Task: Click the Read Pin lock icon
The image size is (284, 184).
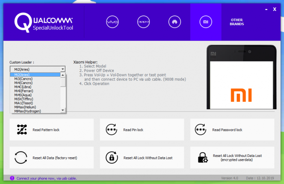Action: (x=111, y=129)
